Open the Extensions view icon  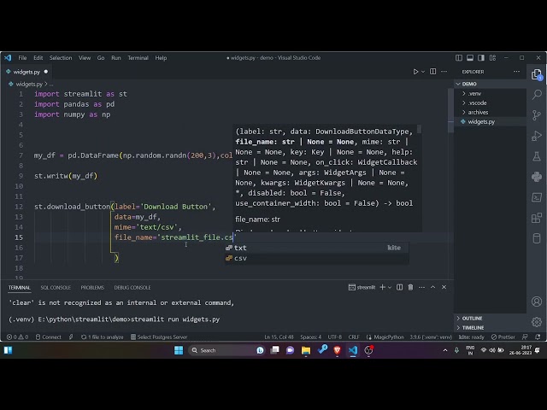click(537, 218)
